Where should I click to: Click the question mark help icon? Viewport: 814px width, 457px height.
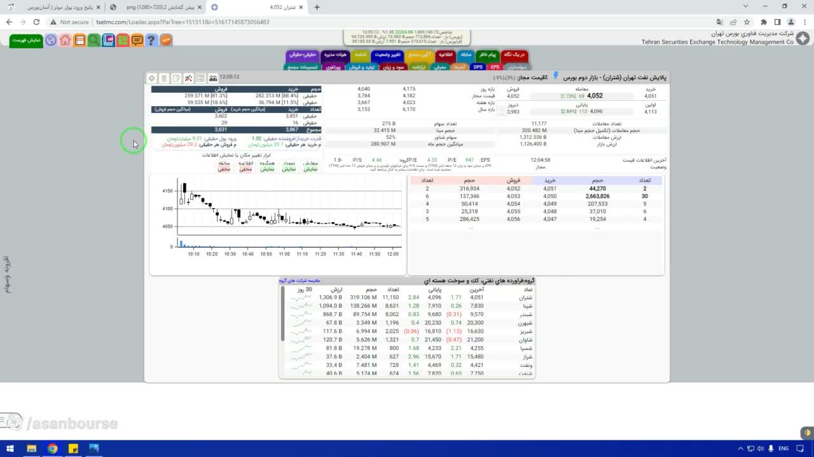(x=151, y=41)
